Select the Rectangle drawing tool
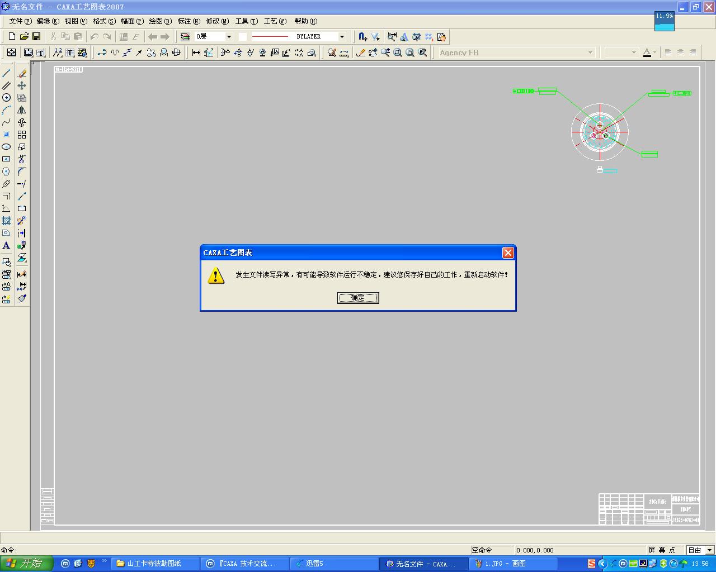This screenshot has height=572, width=716. [6, 159]
